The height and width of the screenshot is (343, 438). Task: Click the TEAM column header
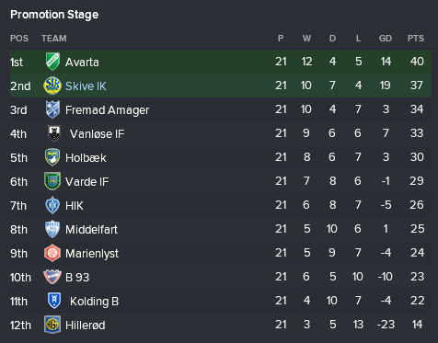pyautogui.click(x=54, y=39)
